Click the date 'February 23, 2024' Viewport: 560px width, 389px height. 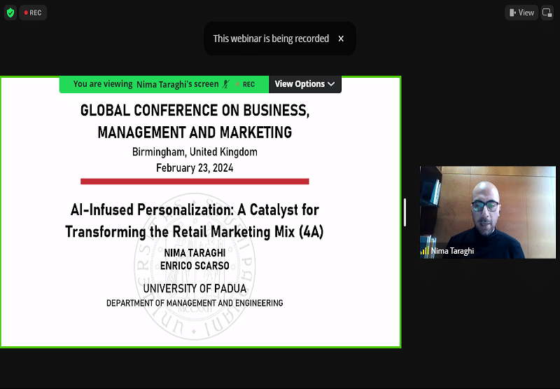(195, 168)
